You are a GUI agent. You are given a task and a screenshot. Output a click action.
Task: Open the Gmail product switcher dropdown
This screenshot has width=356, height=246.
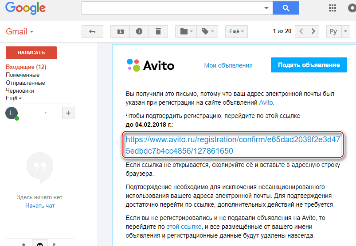[x=20, y=32]
